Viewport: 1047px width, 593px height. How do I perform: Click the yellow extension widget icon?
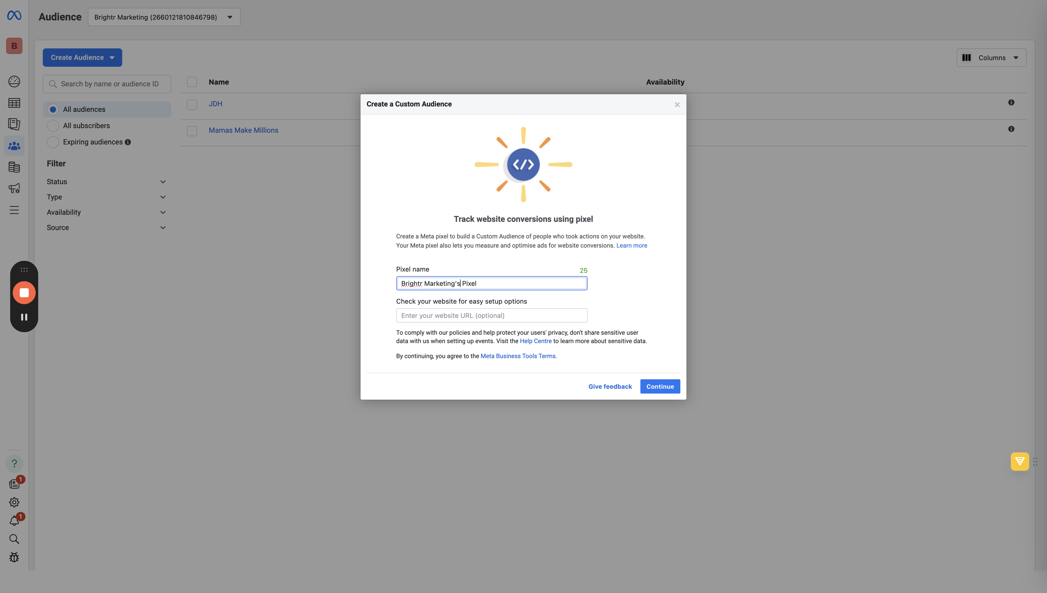pos(1020,462)
